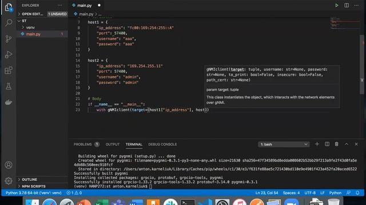Show errors and warnings count in the status bar
366x205 pixels.
coord(74,192)
